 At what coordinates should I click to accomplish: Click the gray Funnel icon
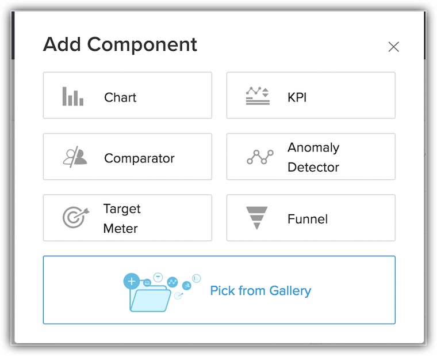pos(257,218)
